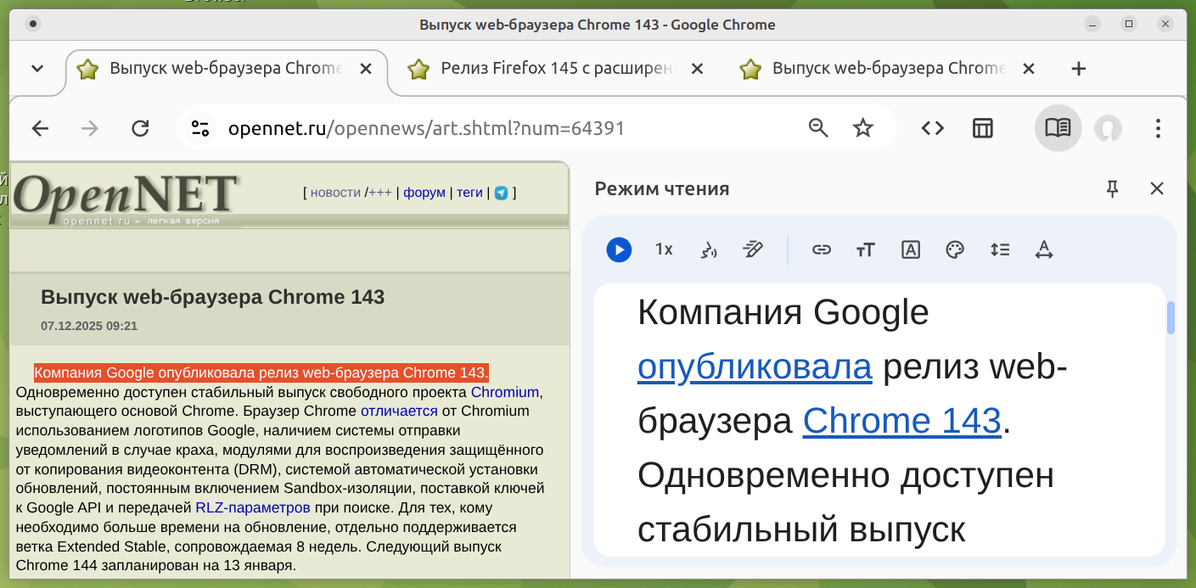The height and width of the screenshot is (588, 1196).
Task: Close the Релиз Firefox 145 tab
Action: [x=697, y=69]
